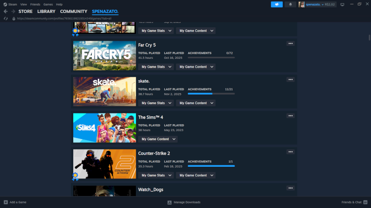Open the megaphone announcements button
371x208 pixels.
276,4
